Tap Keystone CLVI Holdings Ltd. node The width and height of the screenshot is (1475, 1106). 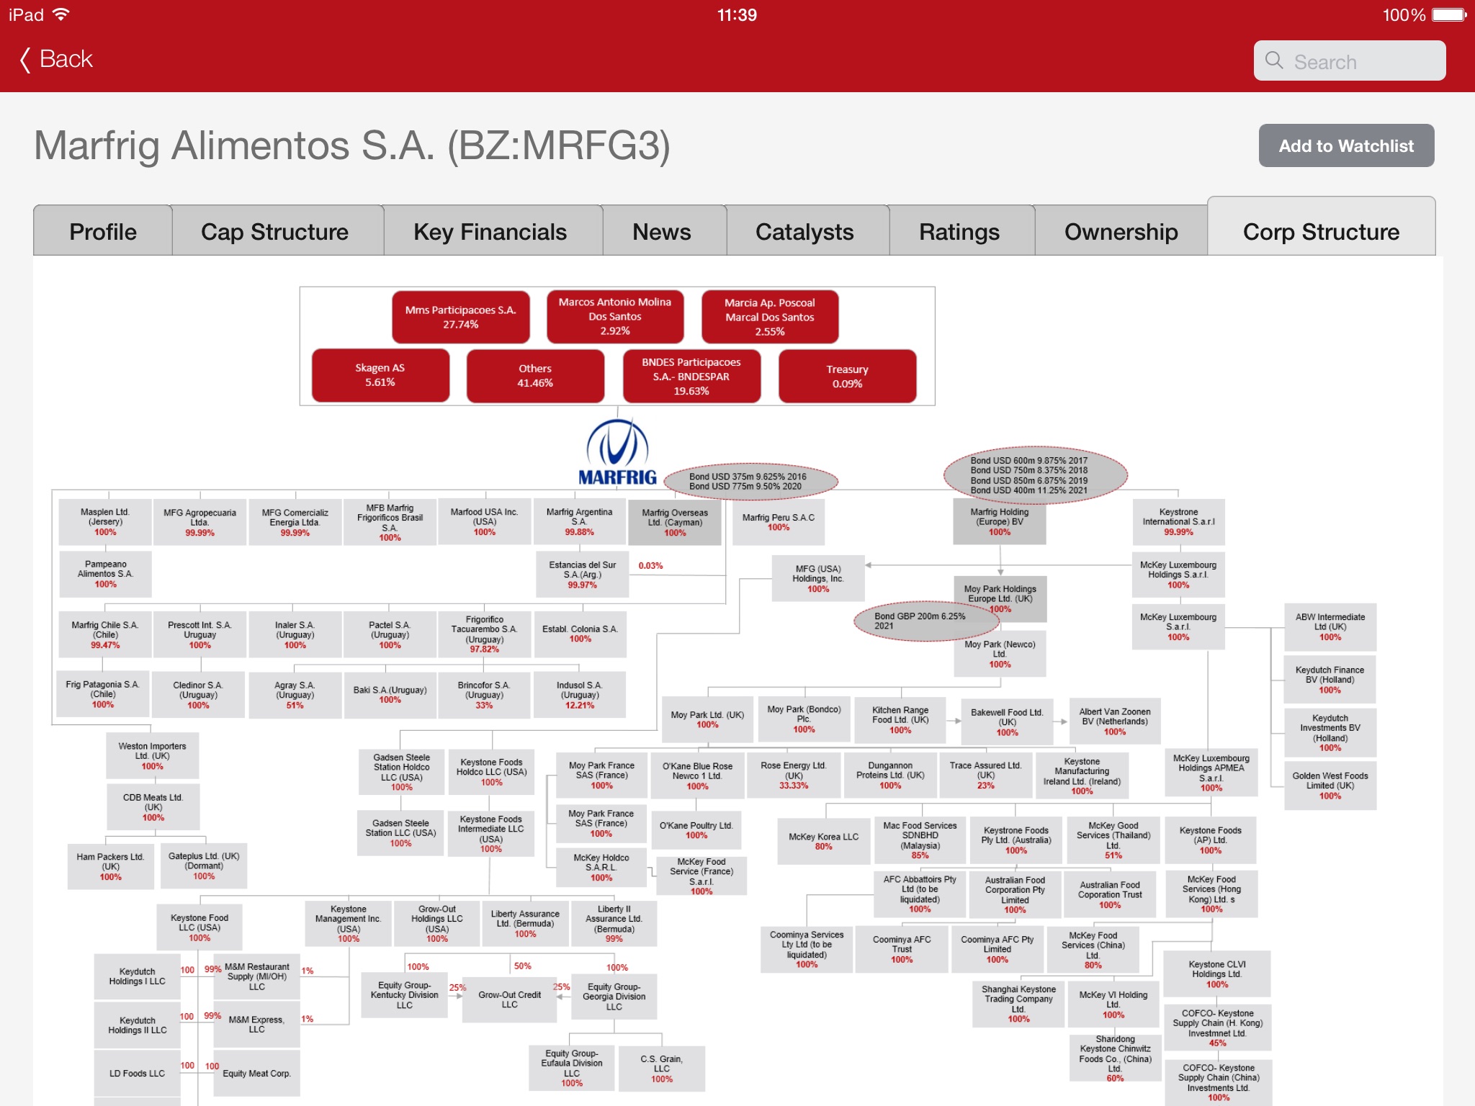click(1217, 974)
